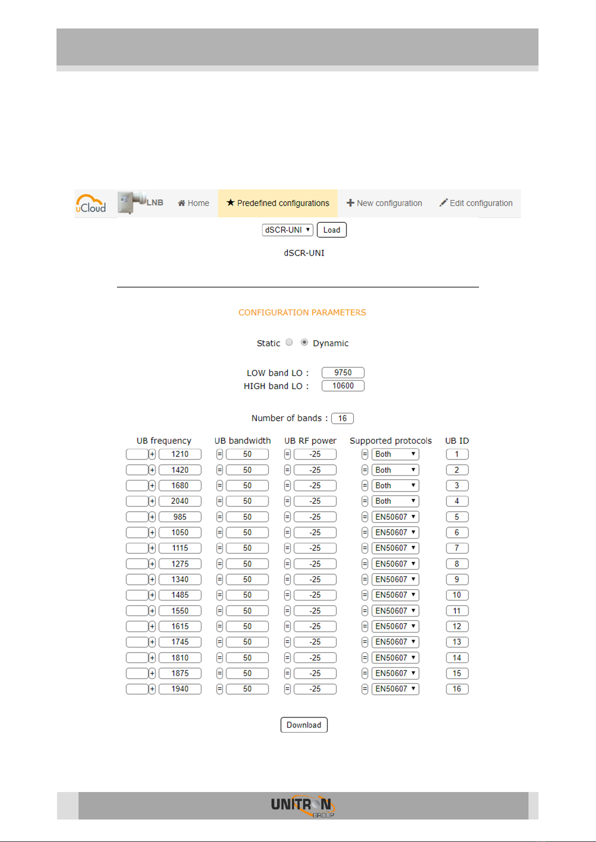The image size is (596, 842).
Task: Select the Dynamic radio button
Action: point(304,342)
